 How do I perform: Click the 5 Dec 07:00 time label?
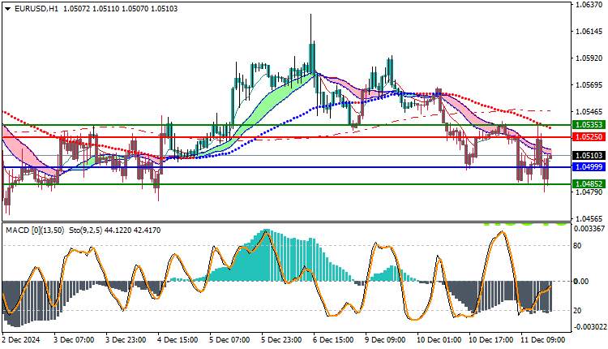[229, 340]
